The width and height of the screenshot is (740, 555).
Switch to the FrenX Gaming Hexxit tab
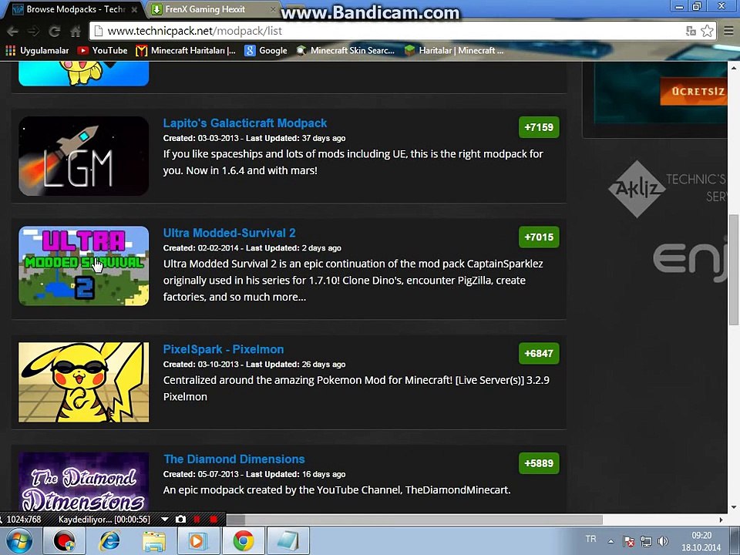click(211, 9)
